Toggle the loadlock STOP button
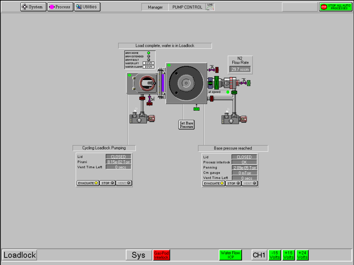The image size is (354, 265). (107, 183)
